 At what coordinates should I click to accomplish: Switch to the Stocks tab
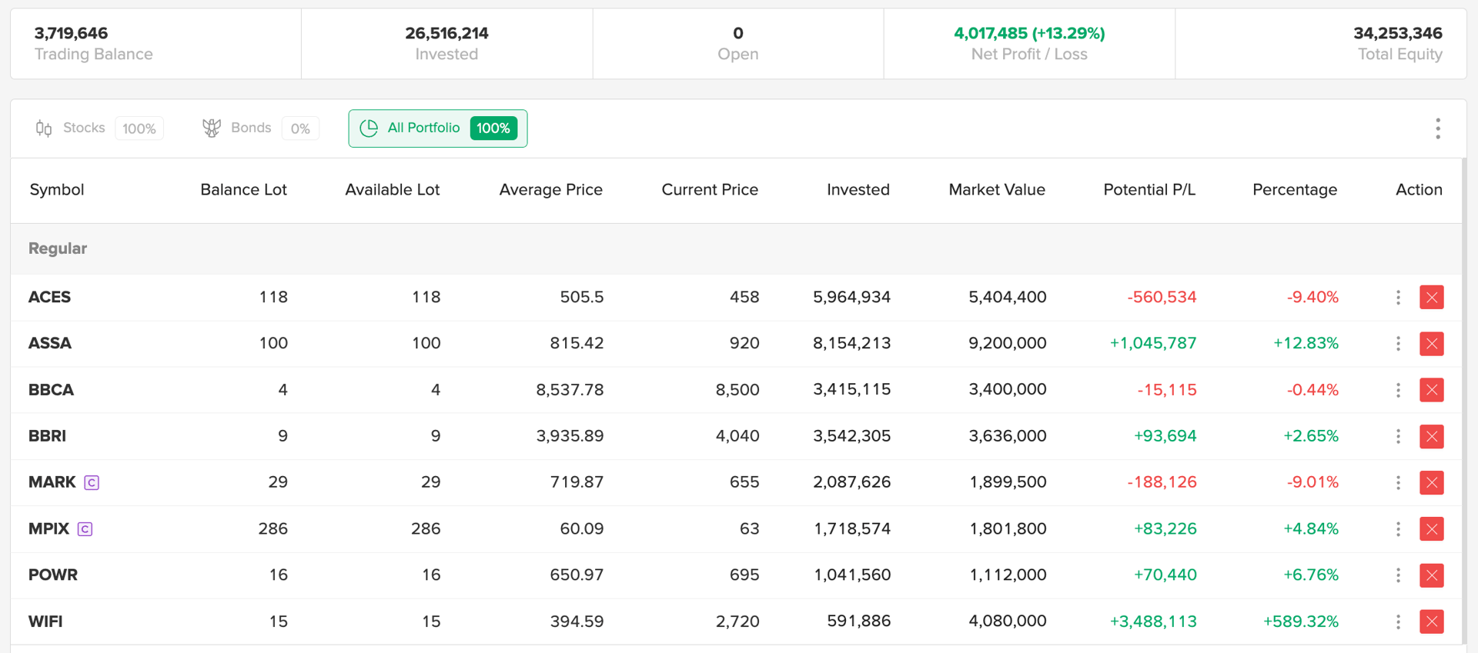point(99,128)
